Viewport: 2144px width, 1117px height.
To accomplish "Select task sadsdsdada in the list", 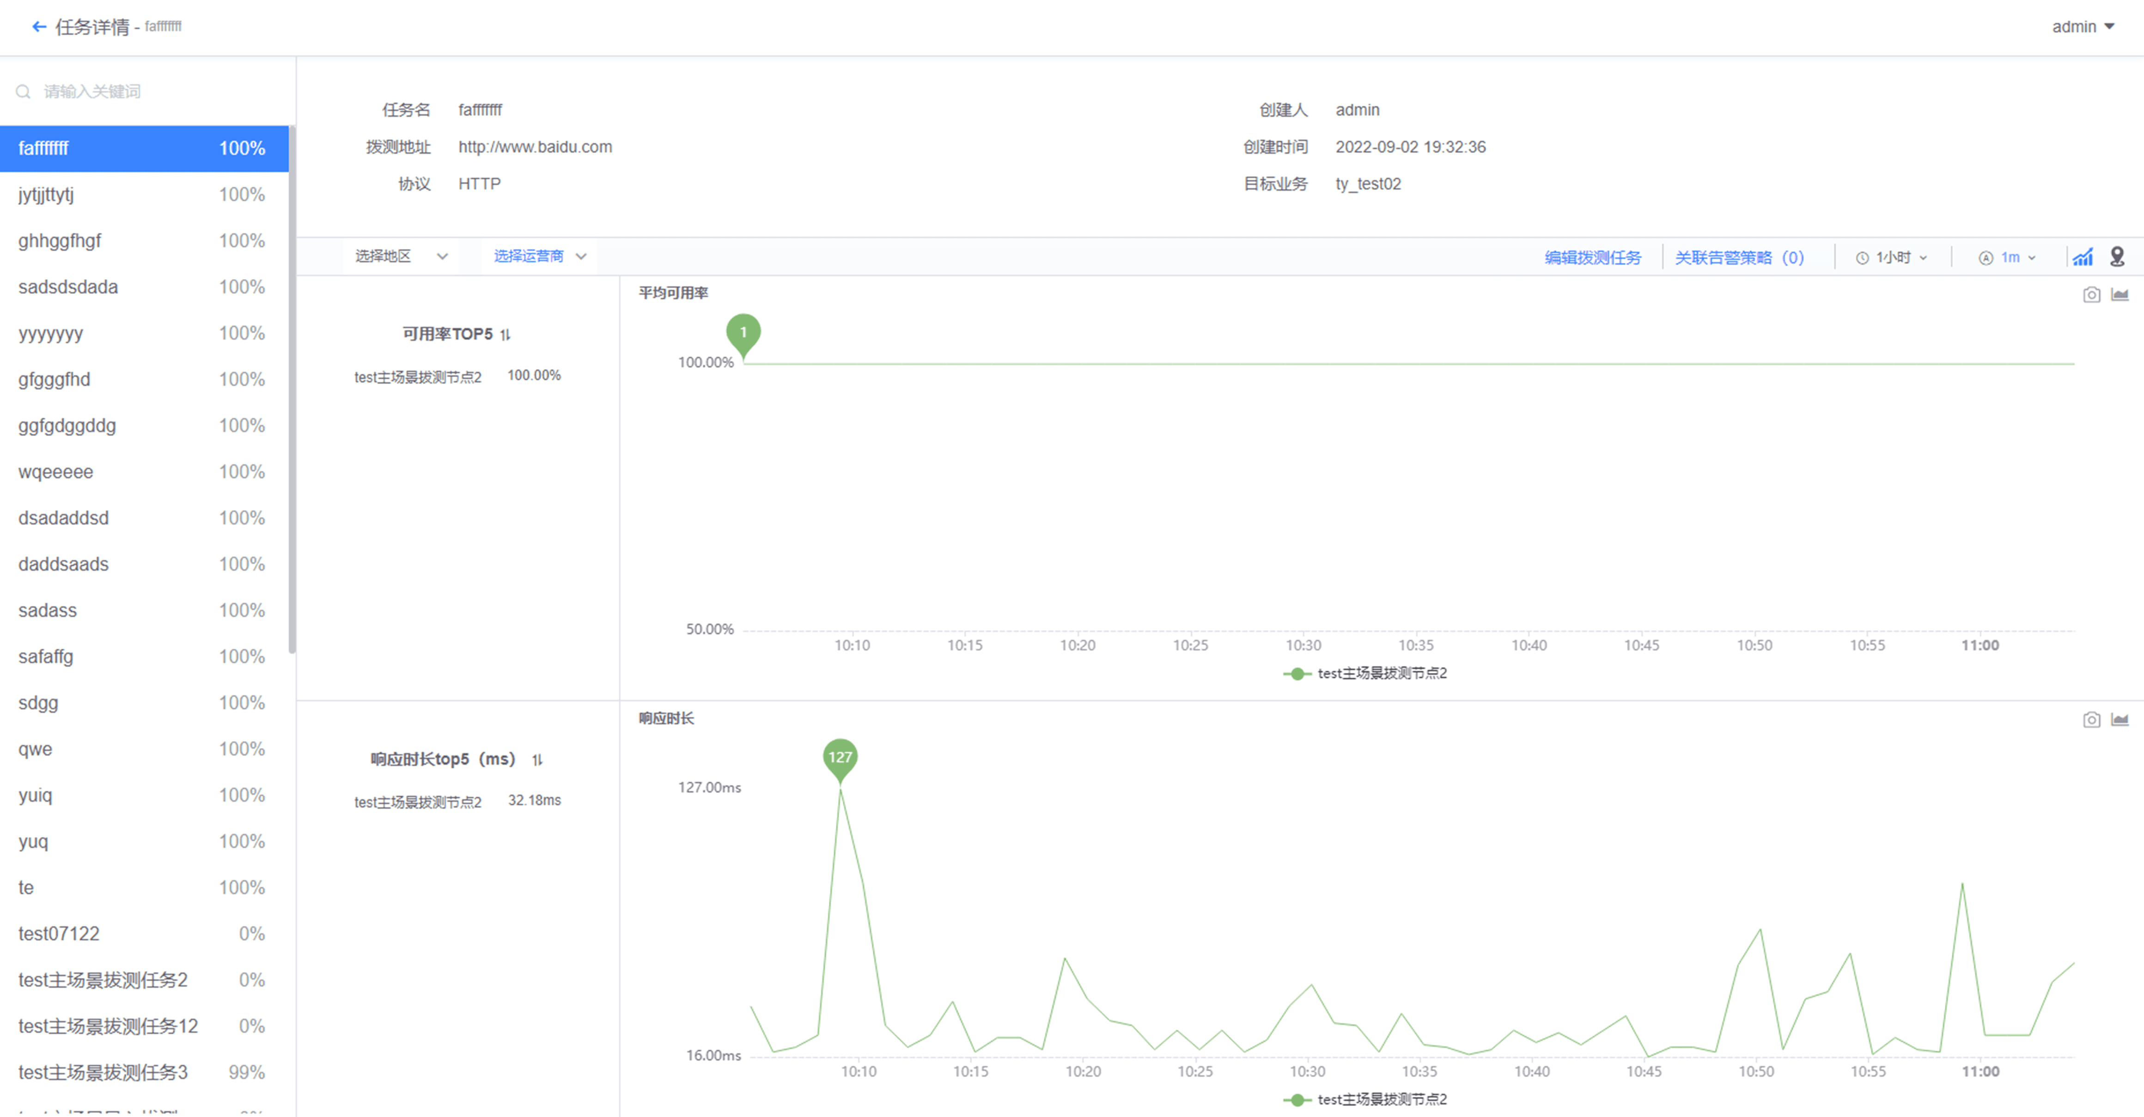I will click(144, 287).
